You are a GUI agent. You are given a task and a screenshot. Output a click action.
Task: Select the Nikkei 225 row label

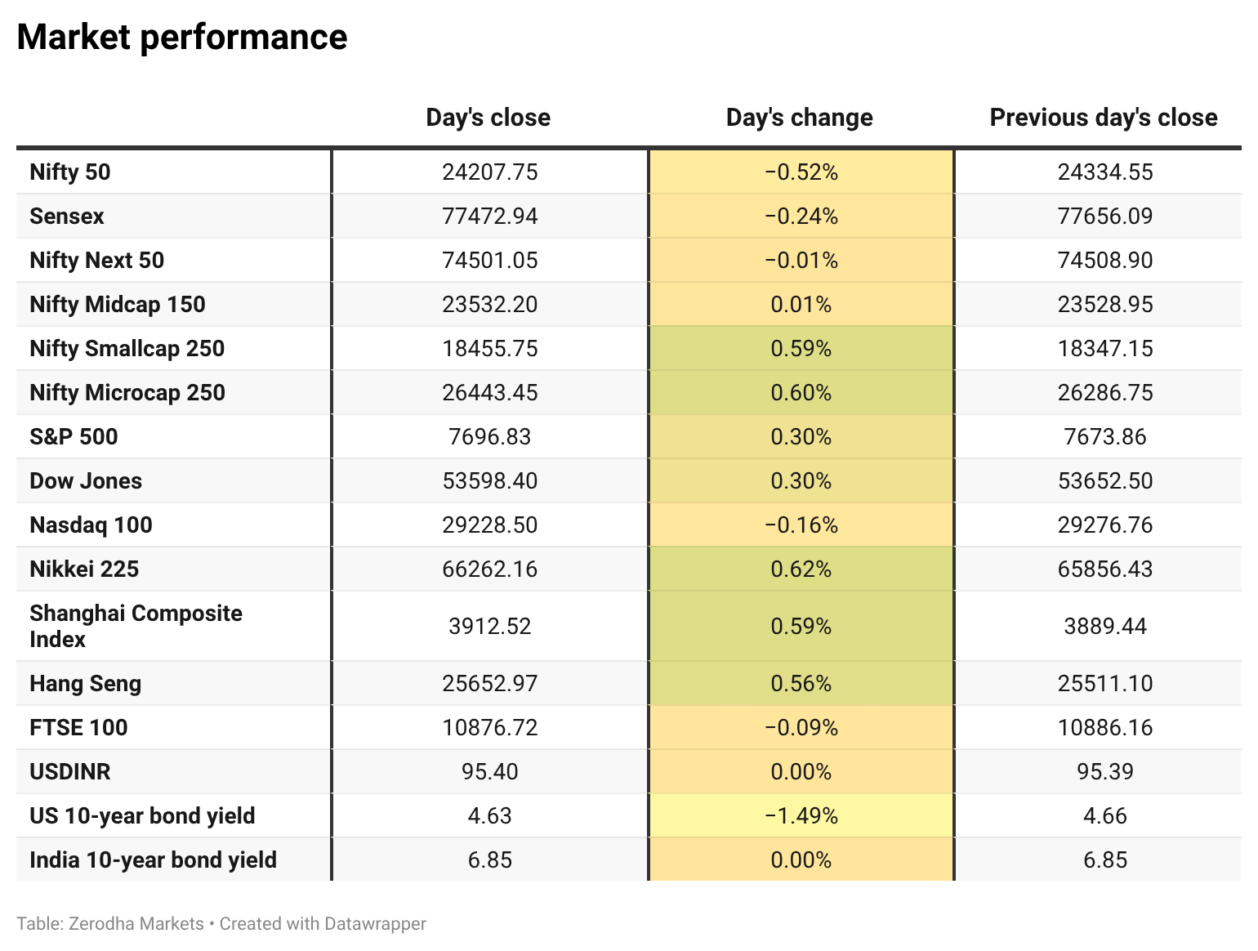tap(84, 569)
